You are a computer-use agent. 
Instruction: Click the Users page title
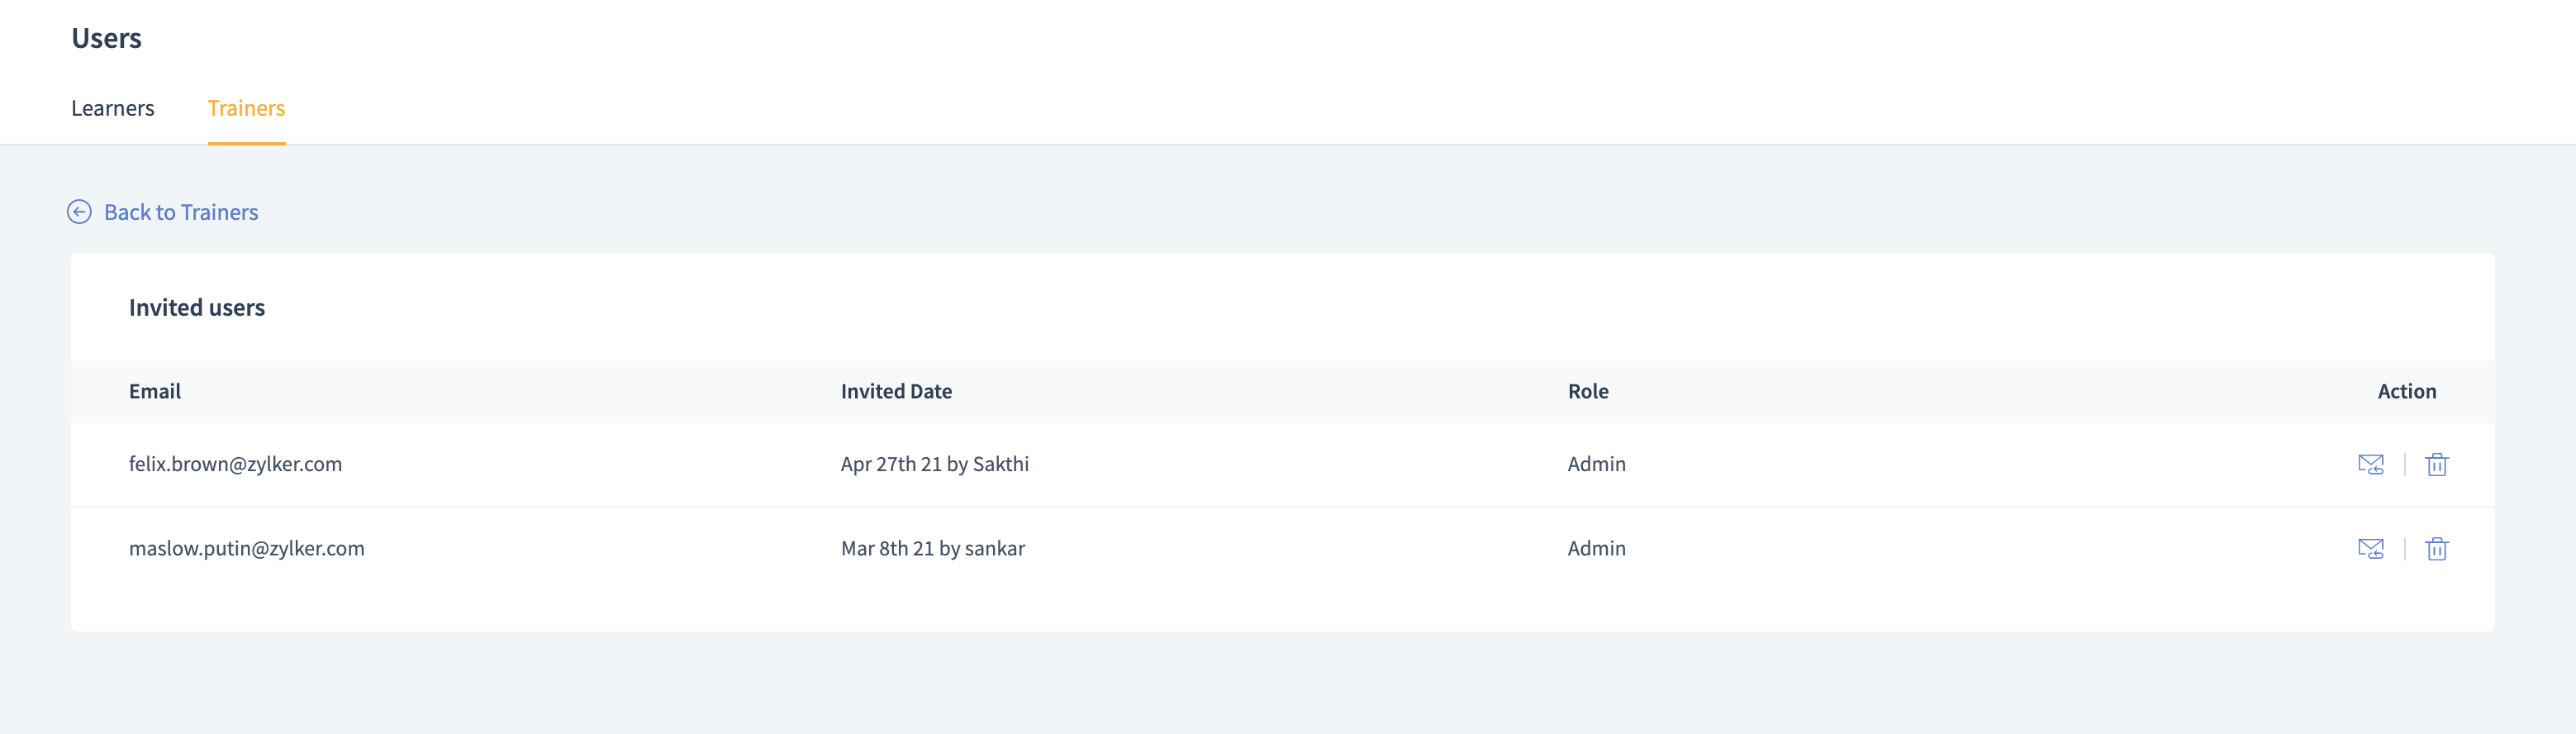(x=107, y=38)
